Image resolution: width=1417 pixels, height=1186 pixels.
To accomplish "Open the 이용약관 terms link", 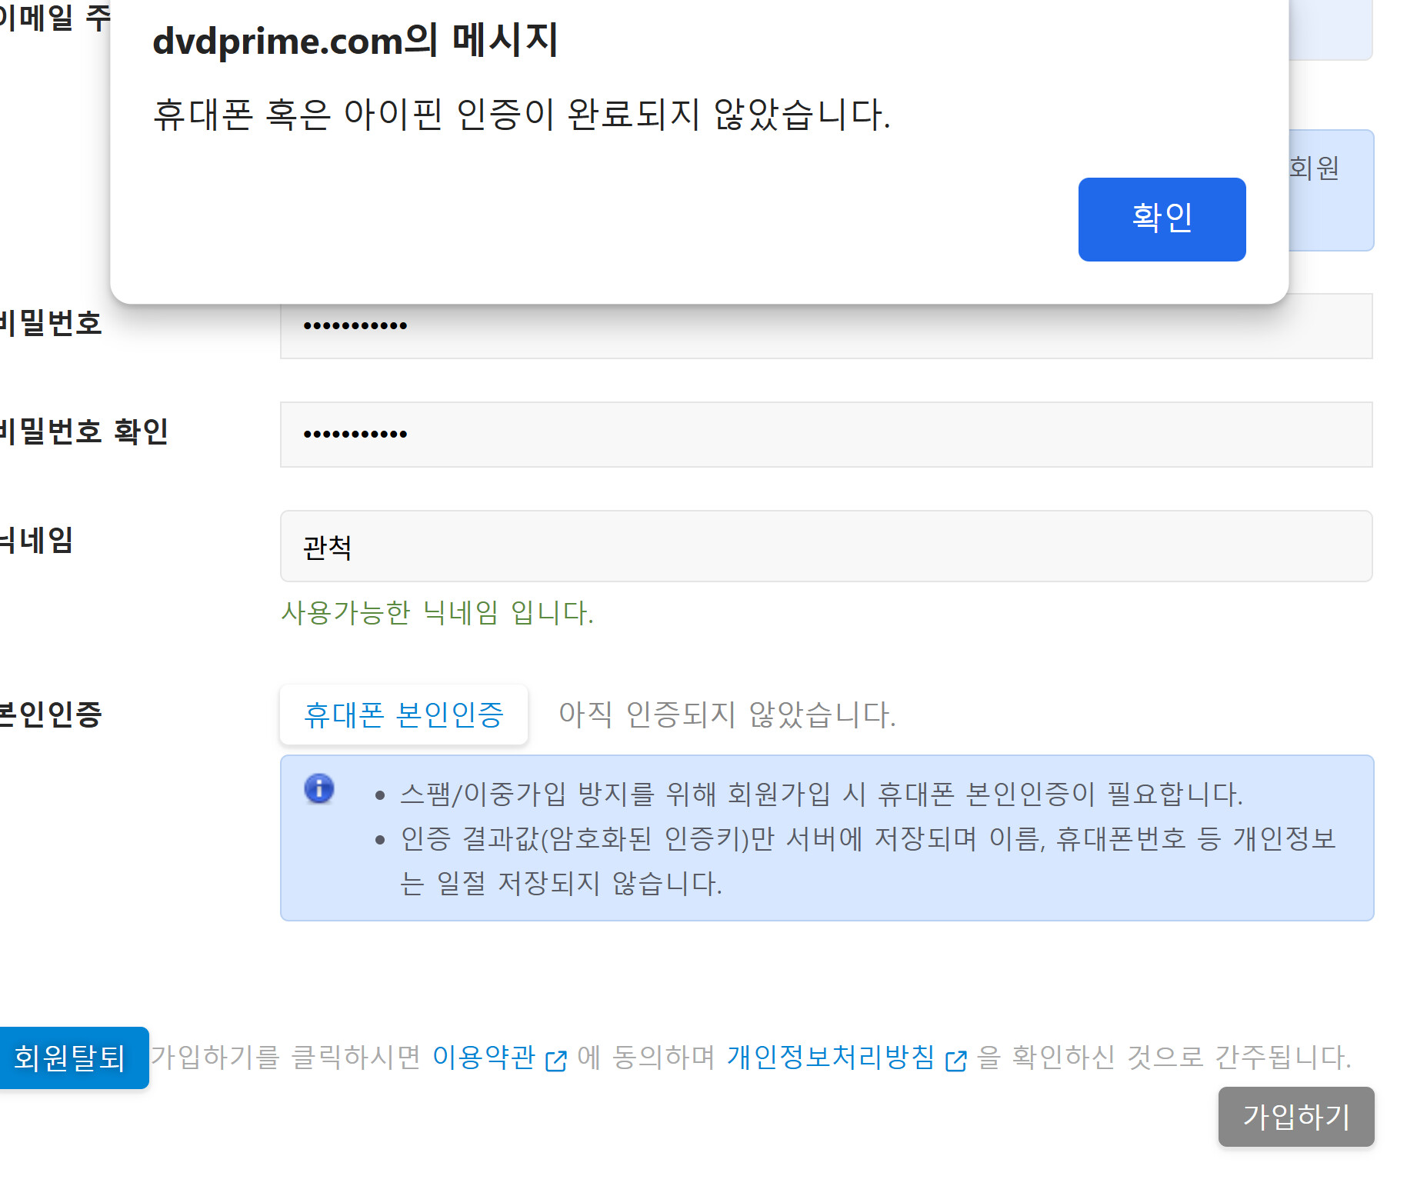I will (484, 1058).
